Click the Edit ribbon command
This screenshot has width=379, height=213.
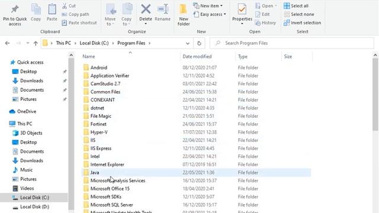click(x=262, y=14)
